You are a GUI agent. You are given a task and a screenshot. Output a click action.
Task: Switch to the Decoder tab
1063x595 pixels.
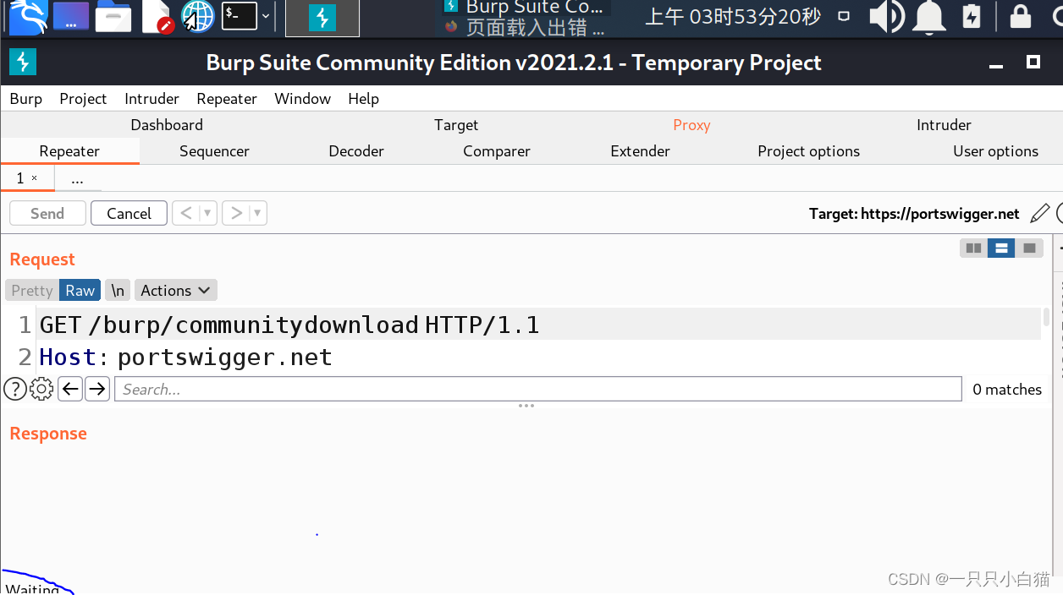pos(356,151)
